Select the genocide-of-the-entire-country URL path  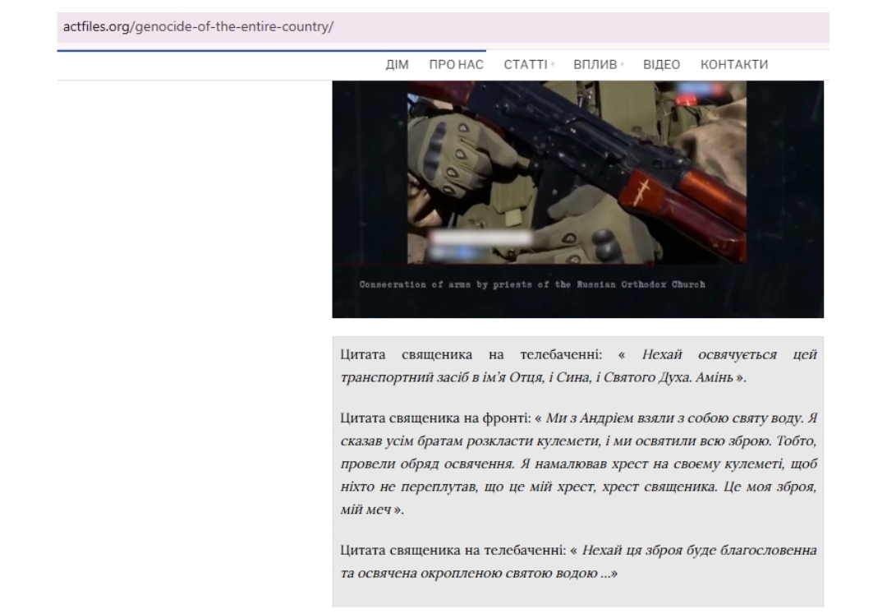pyautogui.click(x=233, y=26)
